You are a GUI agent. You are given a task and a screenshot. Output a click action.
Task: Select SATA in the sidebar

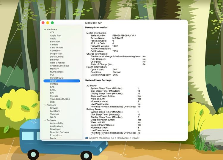(x=53, y=90)
